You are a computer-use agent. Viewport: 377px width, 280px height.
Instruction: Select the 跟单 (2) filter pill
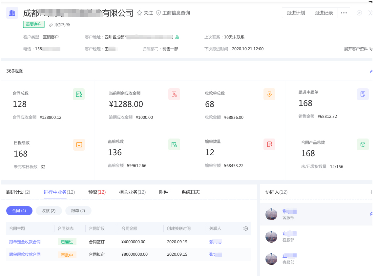[78, 211]
